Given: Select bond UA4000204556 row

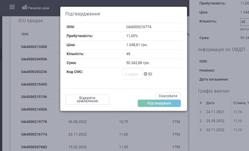Looking at the screenshot, I should pyautogui.click(x=34, y=59).
